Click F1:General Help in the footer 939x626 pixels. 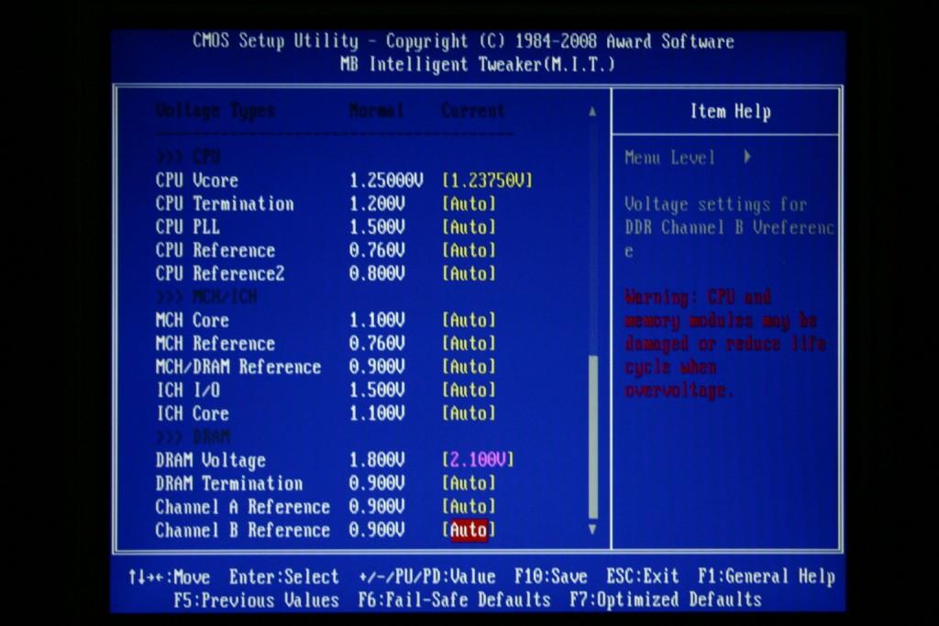pyautogui.click(x=767, y=577)
